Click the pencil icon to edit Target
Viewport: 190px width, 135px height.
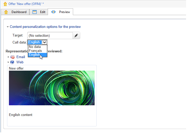[76, 35]
